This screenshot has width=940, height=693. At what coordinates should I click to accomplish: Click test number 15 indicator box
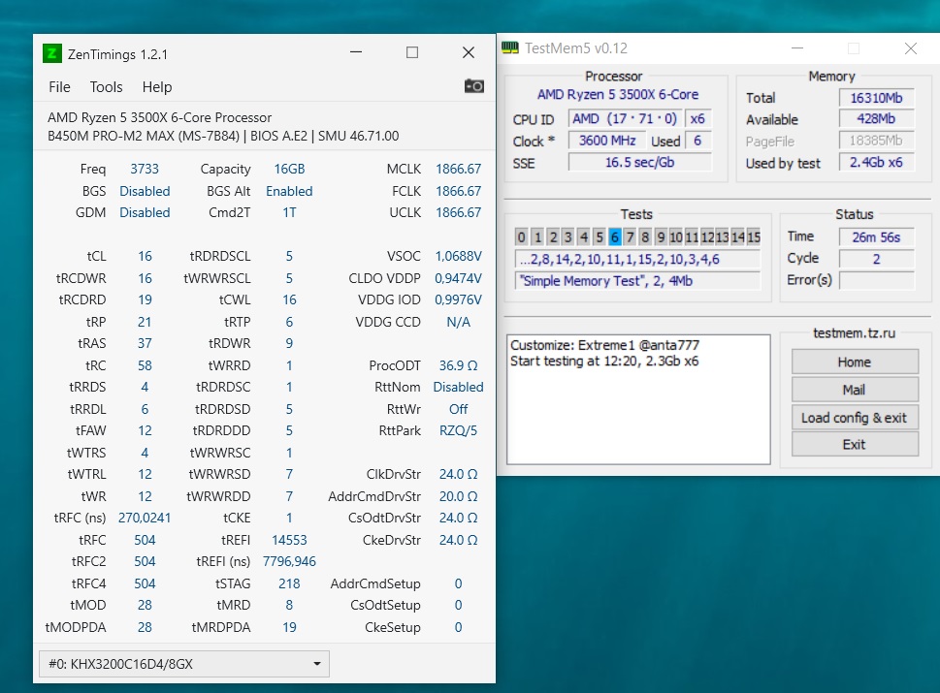click(x=754, y=237)
